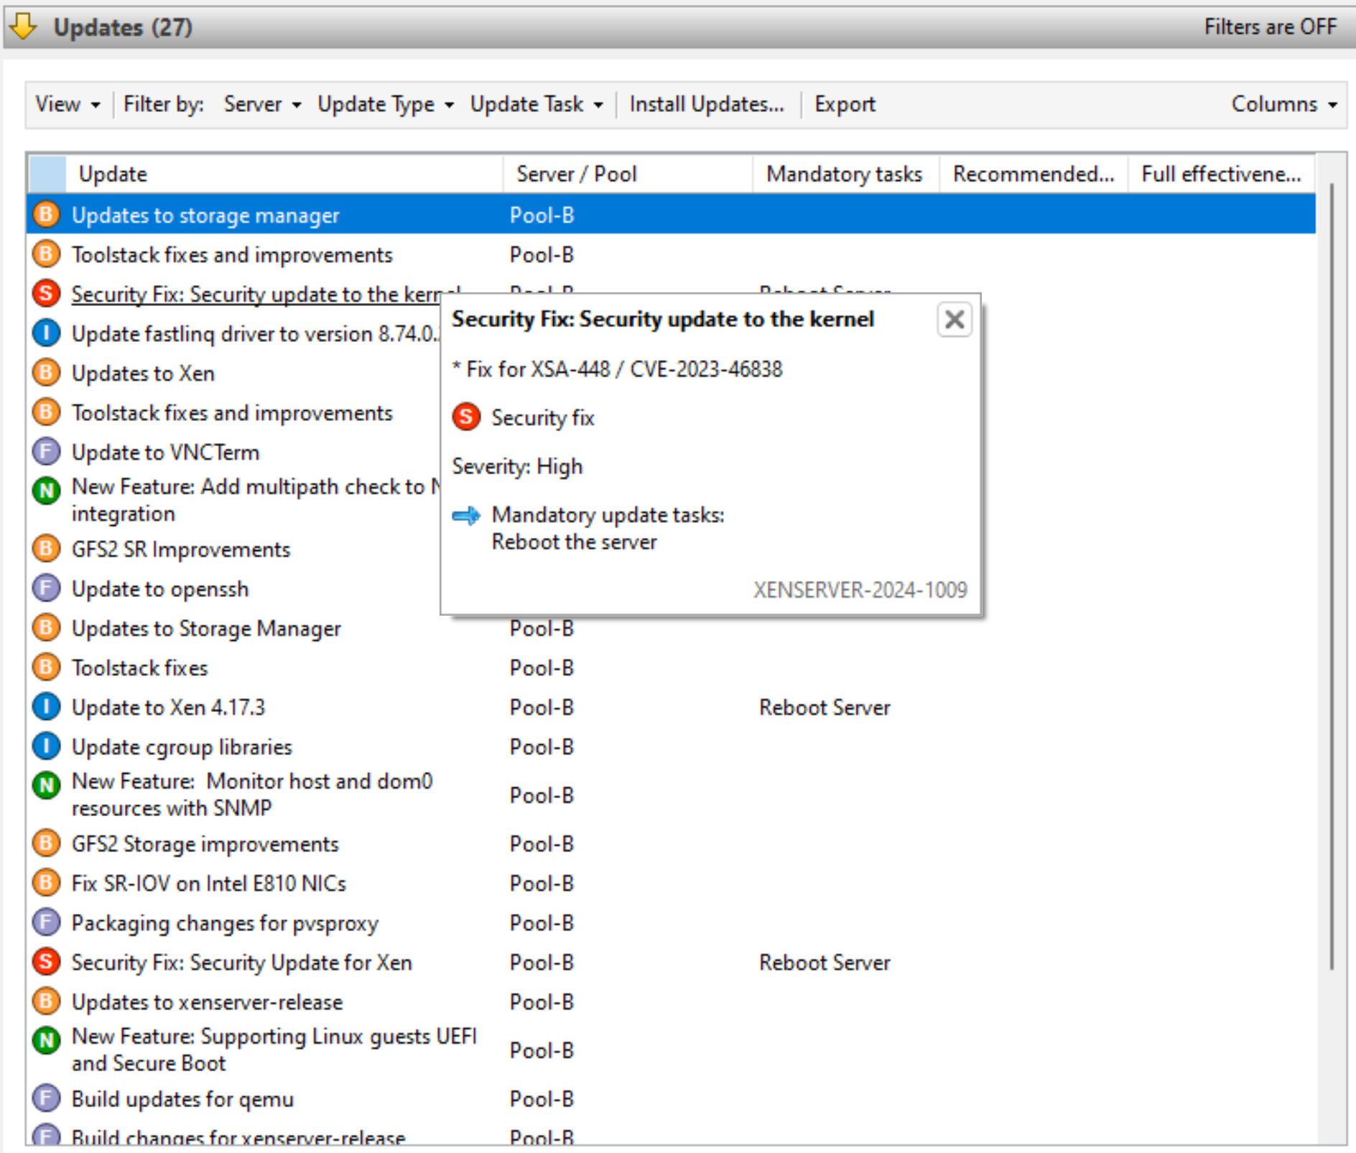The width and height of the screenshot is (1356, 1153).
Task: Select the Updates to xenserver-release row
Action: 671,1001
